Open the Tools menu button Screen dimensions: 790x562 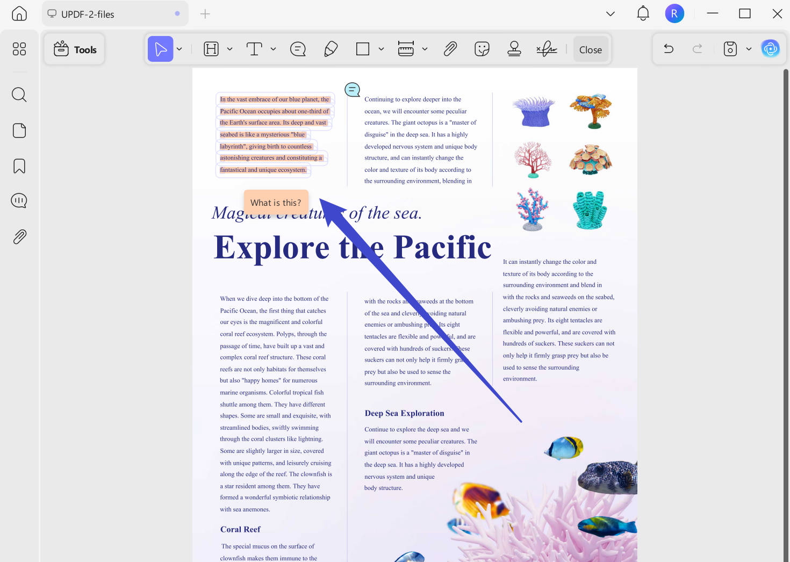75,49
